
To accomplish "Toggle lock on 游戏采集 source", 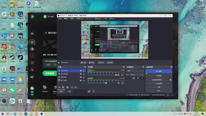I will (84, 77).
